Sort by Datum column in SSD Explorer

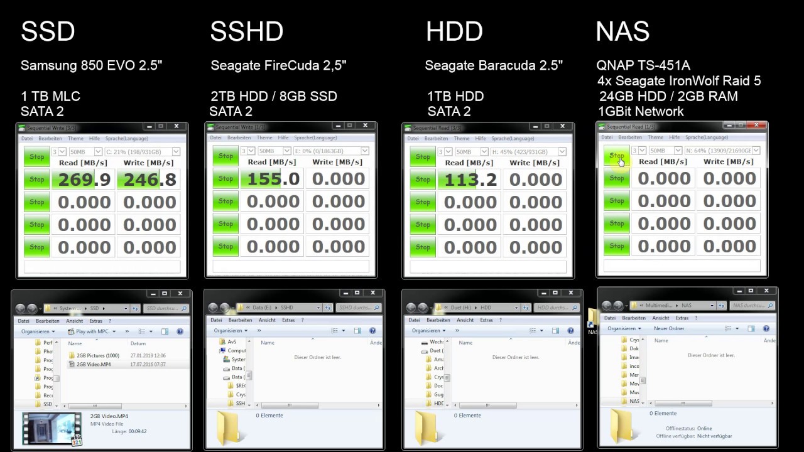138,343
